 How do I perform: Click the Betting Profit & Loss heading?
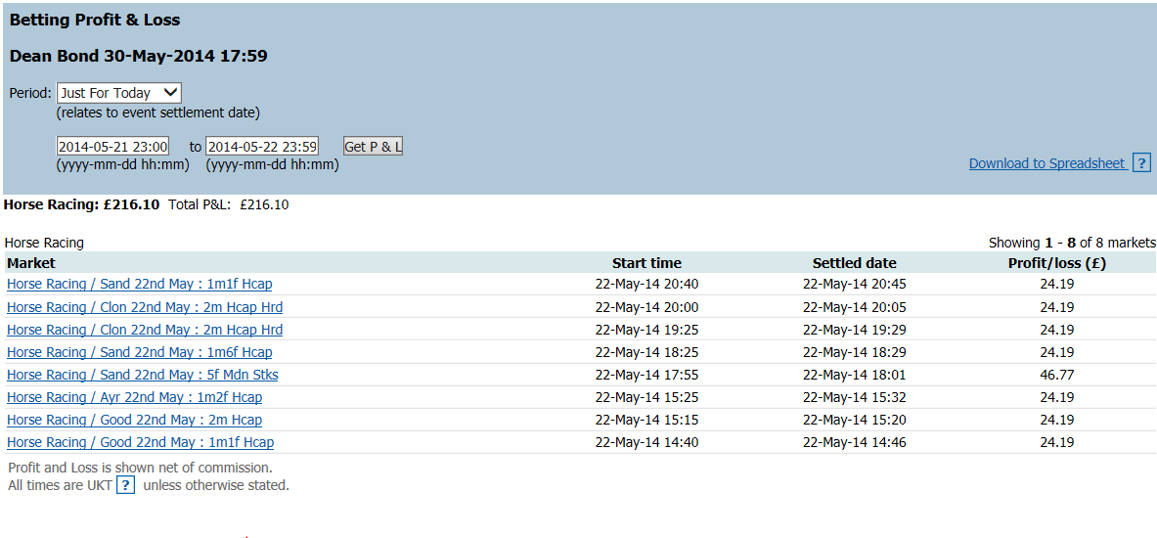(95, 20)
